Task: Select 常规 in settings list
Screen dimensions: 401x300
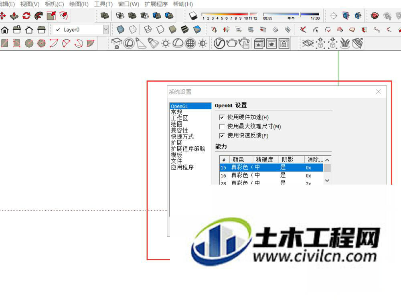Action: (x=176, y=112)
